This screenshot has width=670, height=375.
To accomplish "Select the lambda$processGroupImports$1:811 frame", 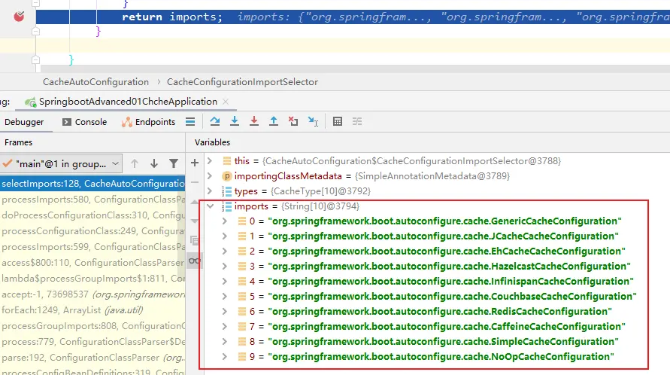I will (92, 279).
